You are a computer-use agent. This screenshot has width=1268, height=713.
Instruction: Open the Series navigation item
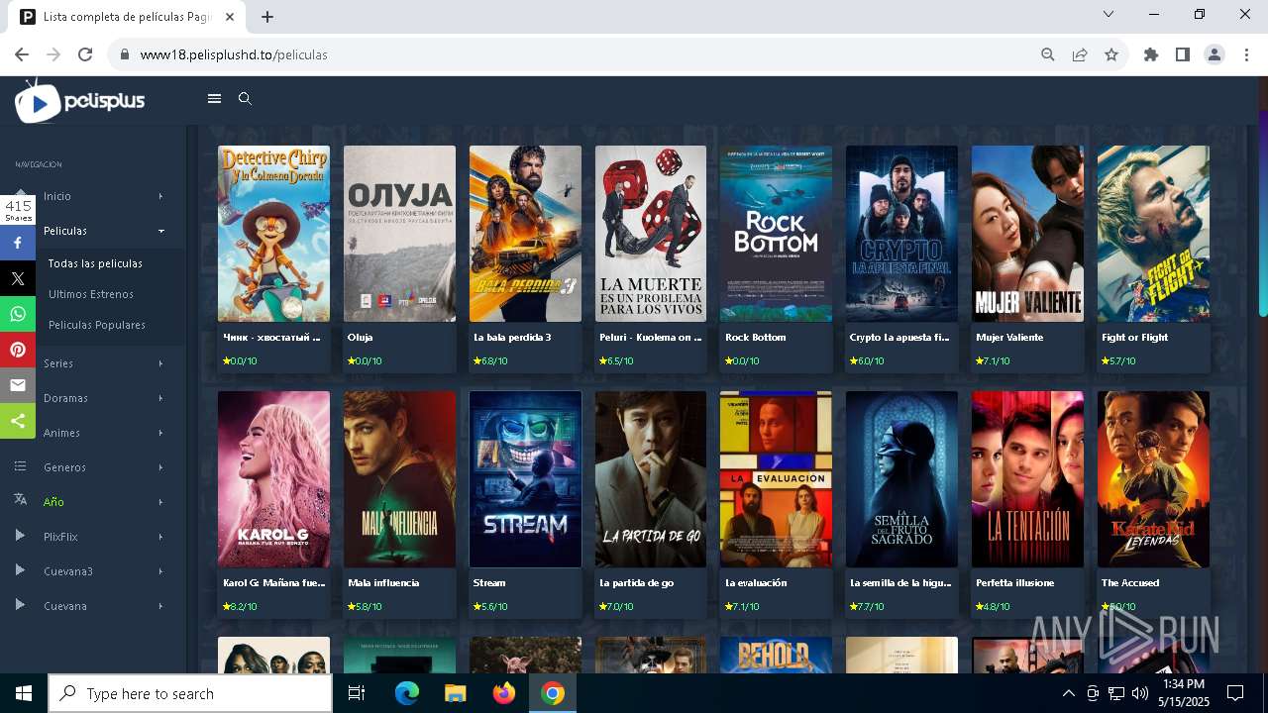[58, 363]
